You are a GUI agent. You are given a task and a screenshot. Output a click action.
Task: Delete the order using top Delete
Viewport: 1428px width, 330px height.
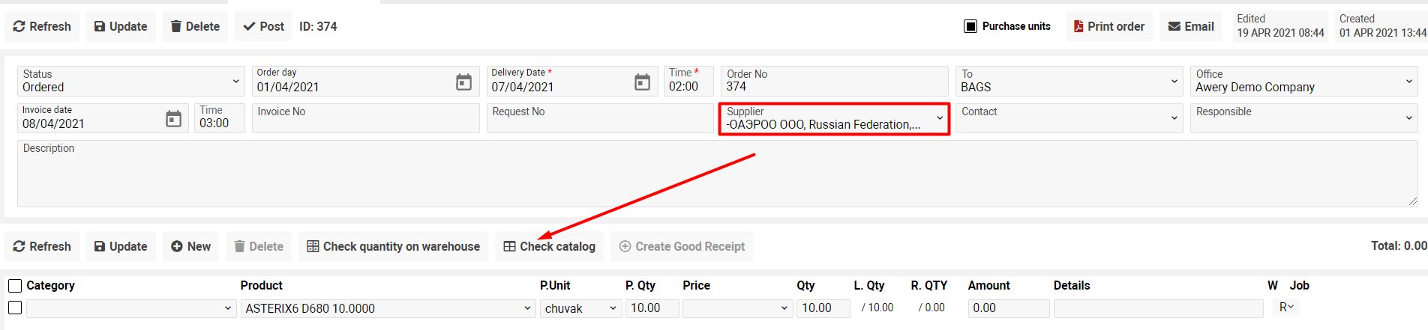tap(195, 26)
